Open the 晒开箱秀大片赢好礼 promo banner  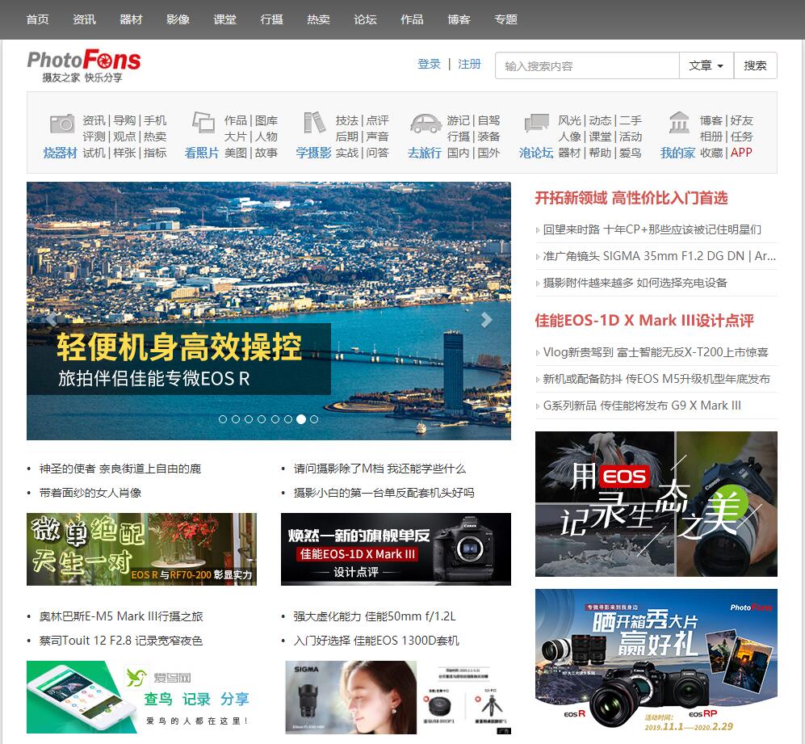(656, 661)
